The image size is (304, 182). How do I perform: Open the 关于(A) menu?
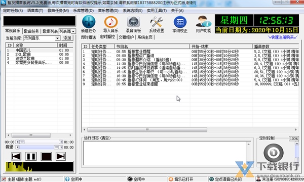(x=177, y=11)
